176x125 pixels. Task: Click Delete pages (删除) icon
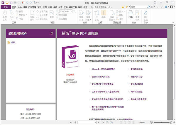tap(120, 15)
